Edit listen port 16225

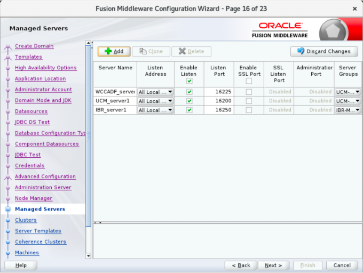219,92
